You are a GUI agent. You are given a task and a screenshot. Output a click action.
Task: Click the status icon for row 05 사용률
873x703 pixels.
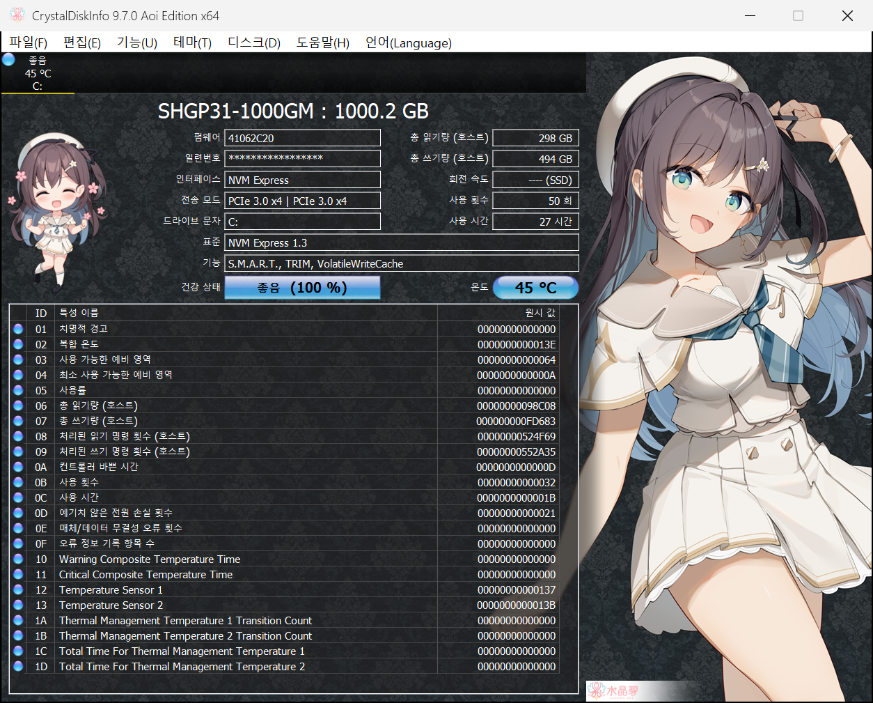[18, 390]
